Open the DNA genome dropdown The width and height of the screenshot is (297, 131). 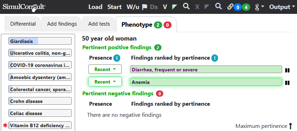pyautogui.click(x=259, y=7)
